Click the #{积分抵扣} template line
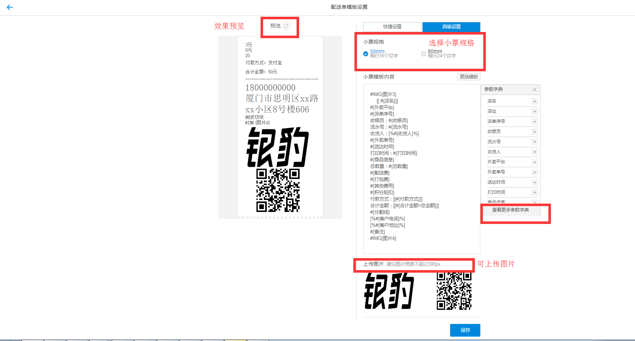The width and height of the screenshot is (635, 341). (382, 192)
